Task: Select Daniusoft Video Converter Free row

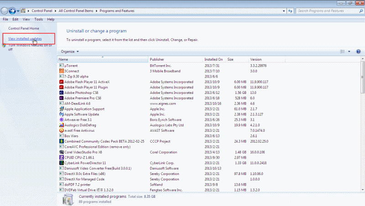Action: (209, 168)
